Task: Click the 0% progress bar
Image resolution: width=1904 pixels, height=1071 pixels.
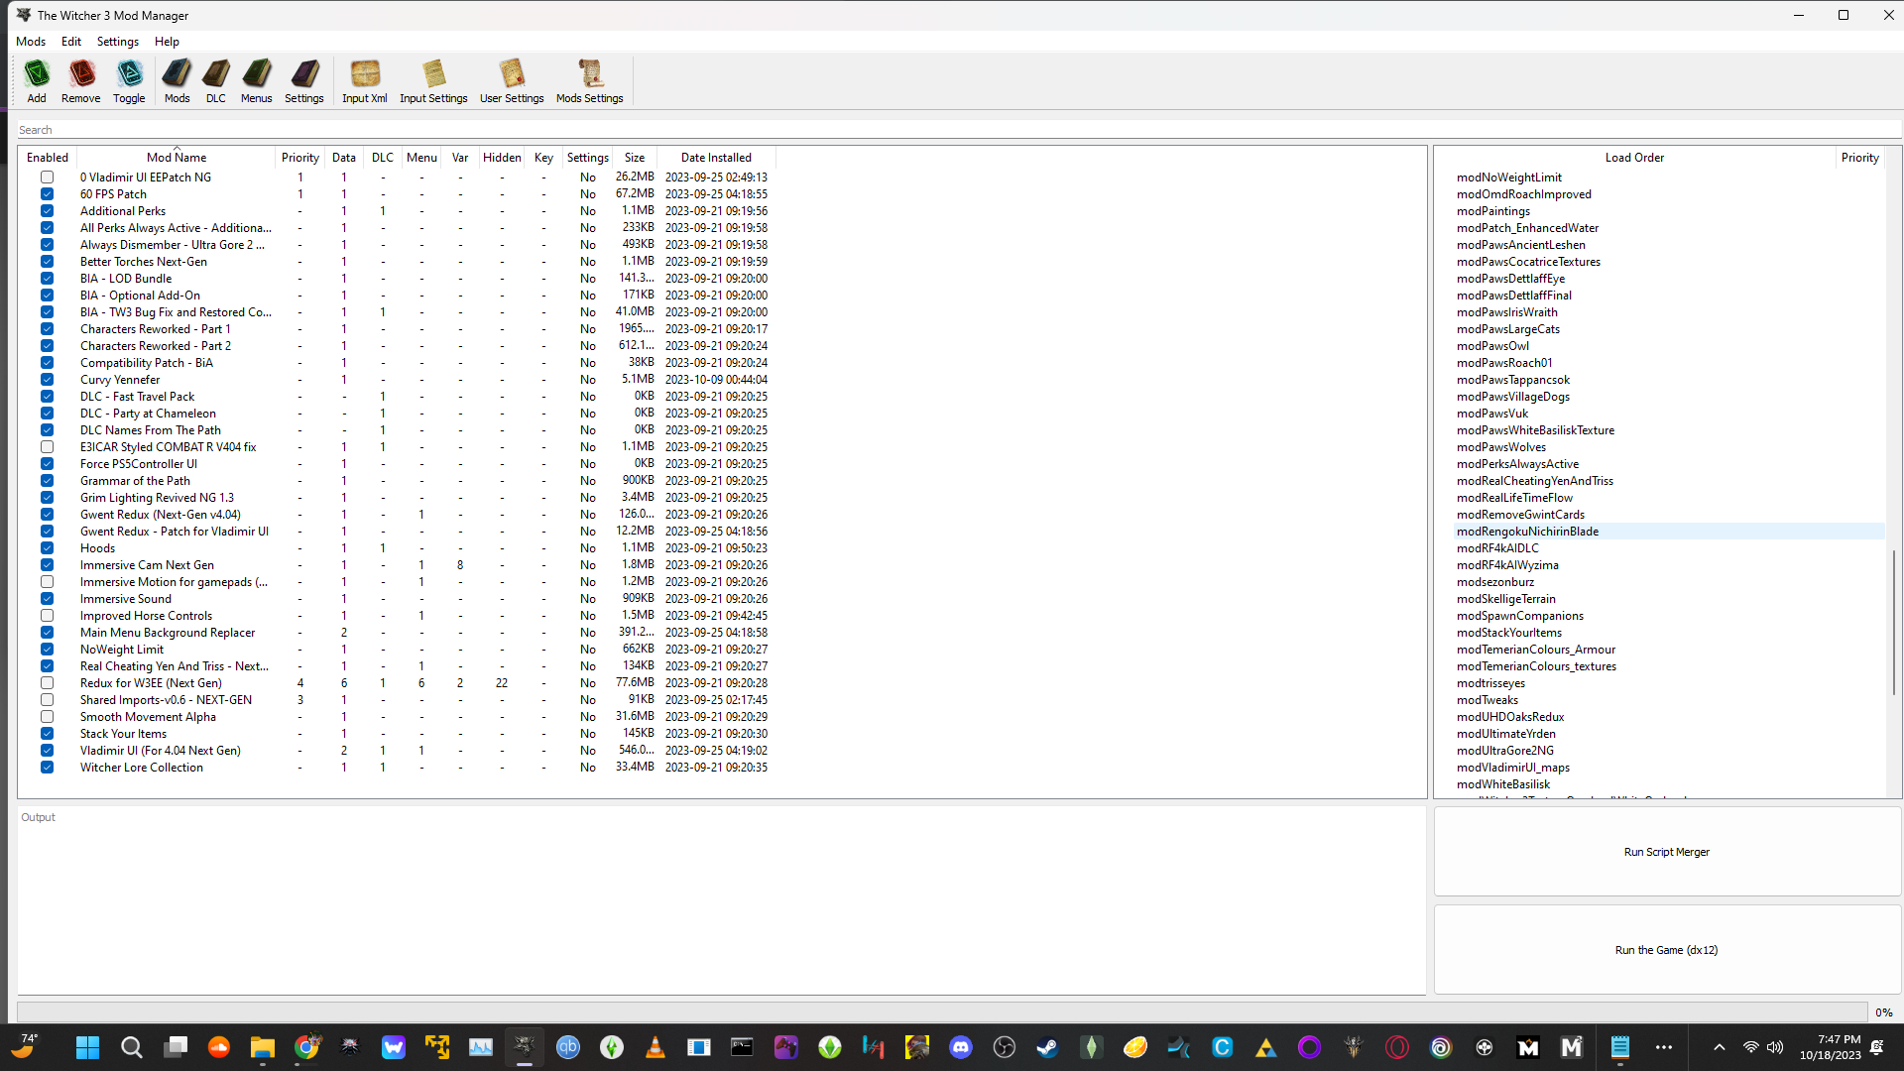Action: pyautogui.click(x=942, y=1012)
